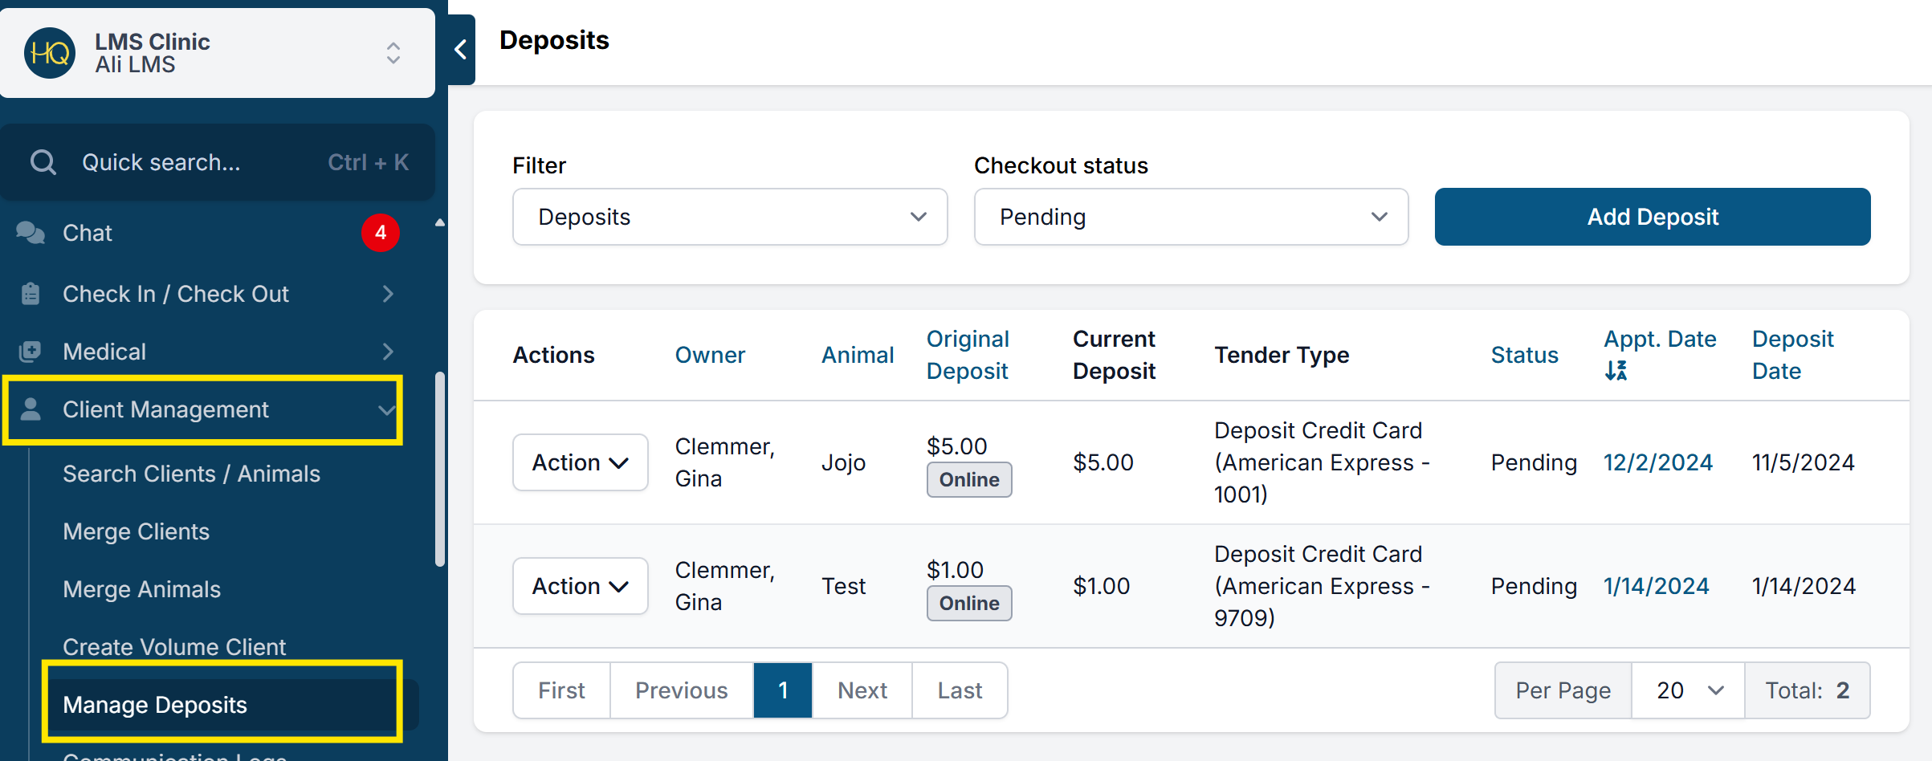This screenshot has width=1932, height=761.
Task: Open the Action dropdown for Jojo
Action: [x=580, y=462]
